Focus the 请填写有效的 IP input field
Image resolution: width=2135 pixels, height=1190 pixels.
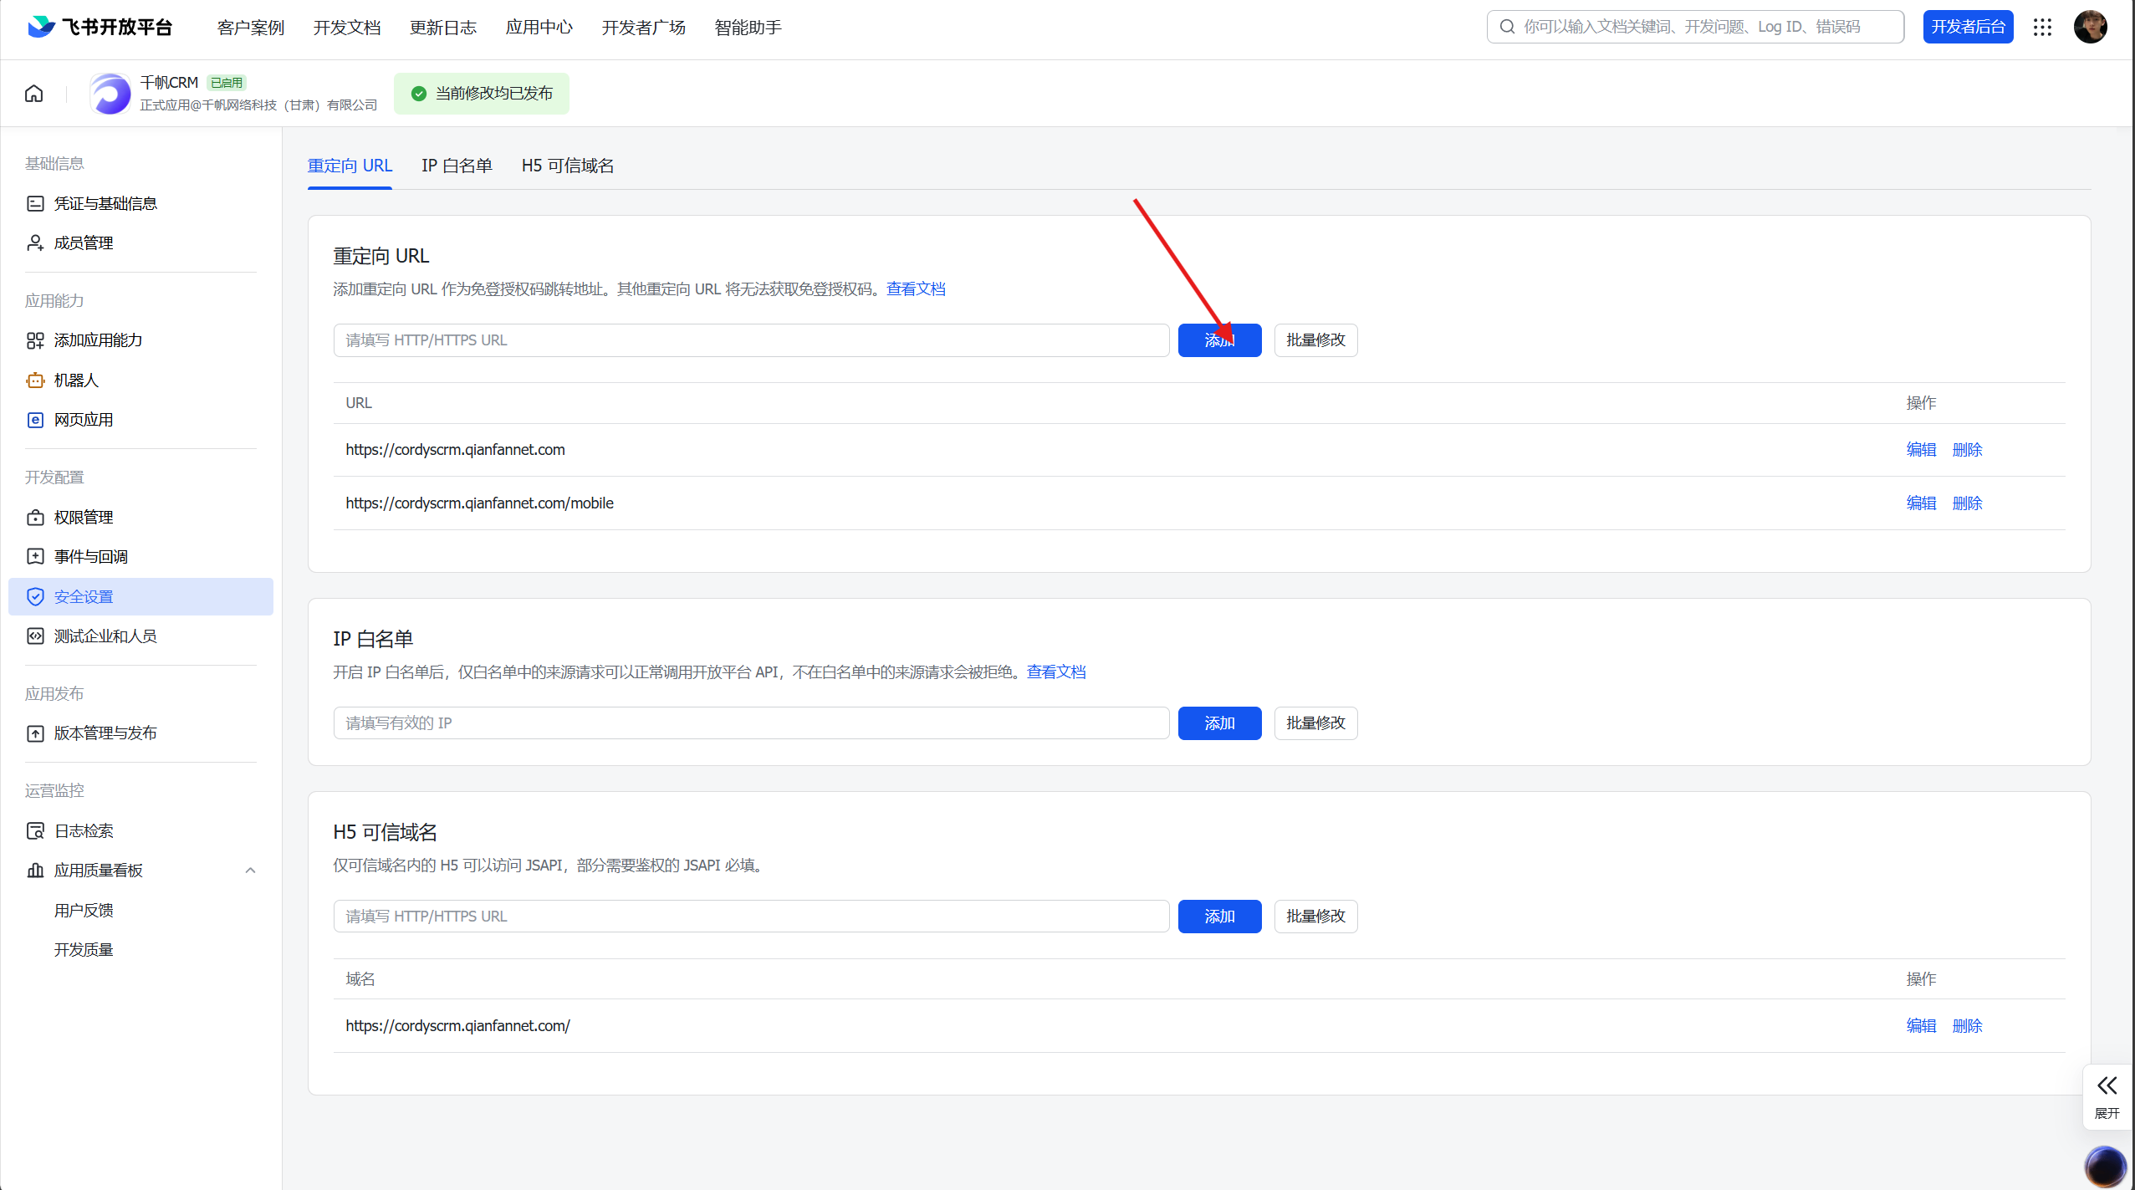click(750, 723)
